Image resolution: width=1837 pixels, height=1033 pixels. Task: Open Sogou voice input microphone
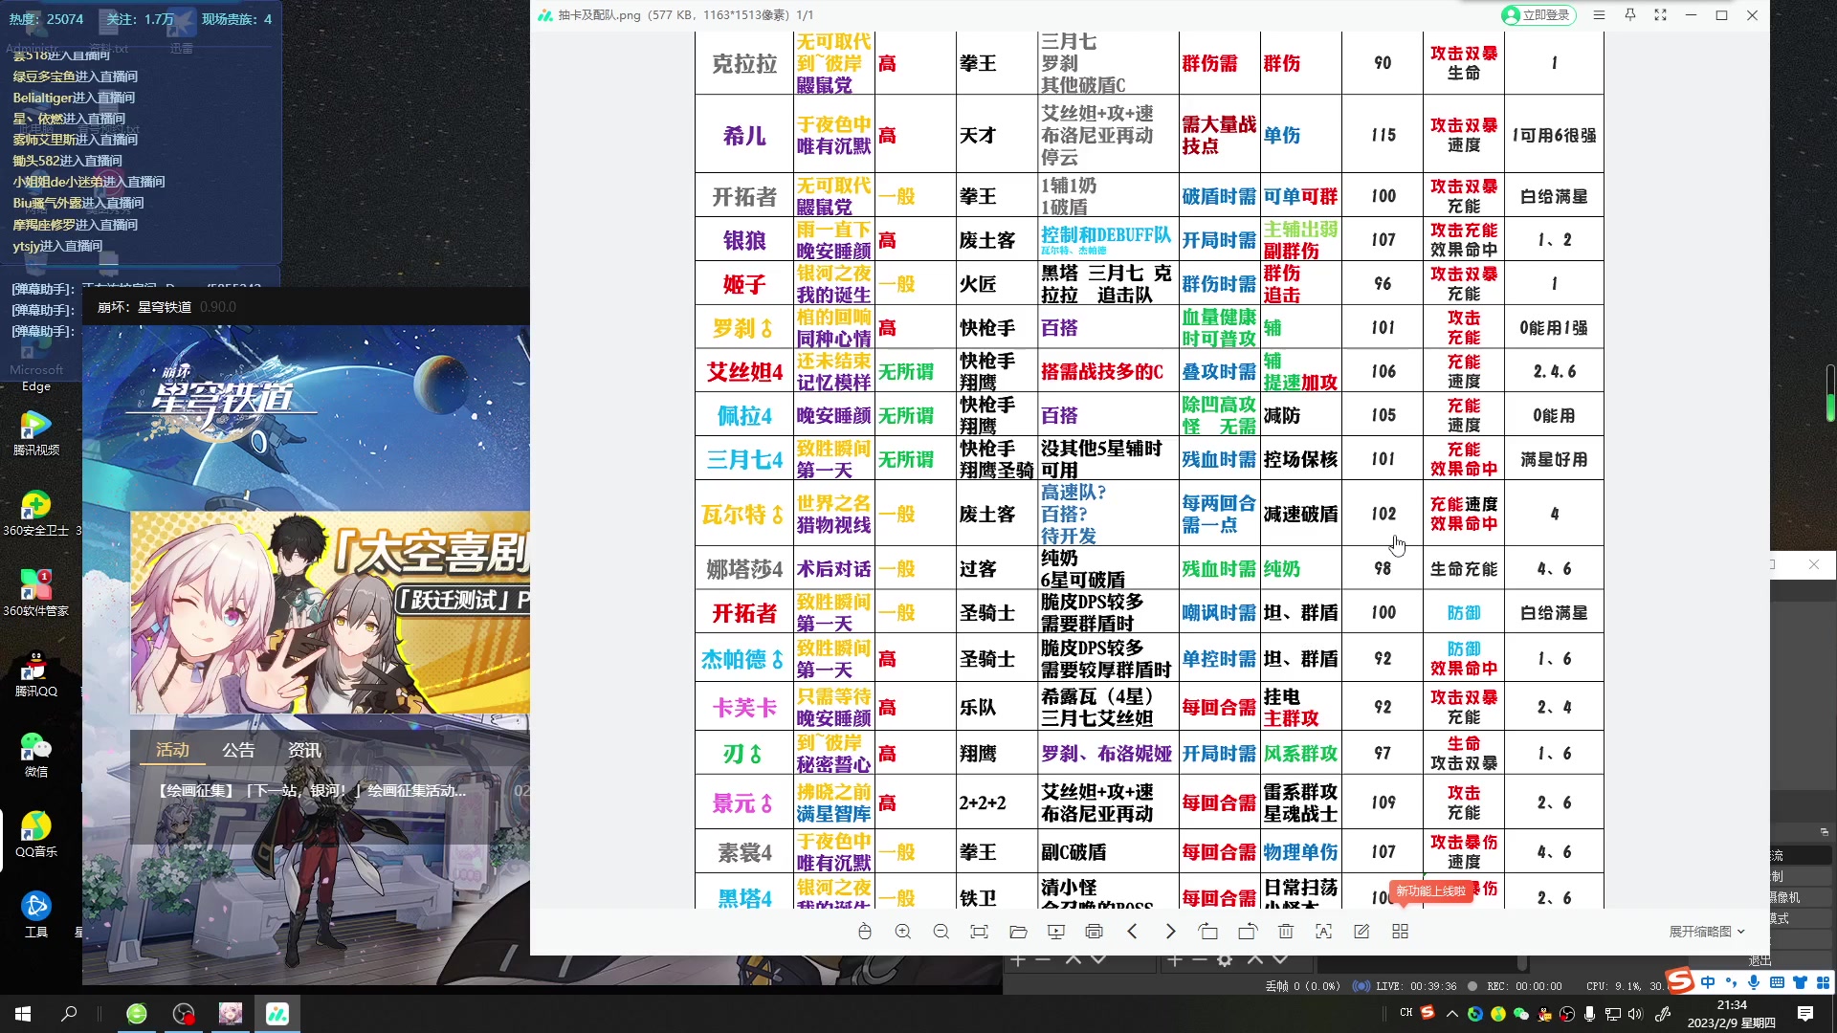point(1754,982)
